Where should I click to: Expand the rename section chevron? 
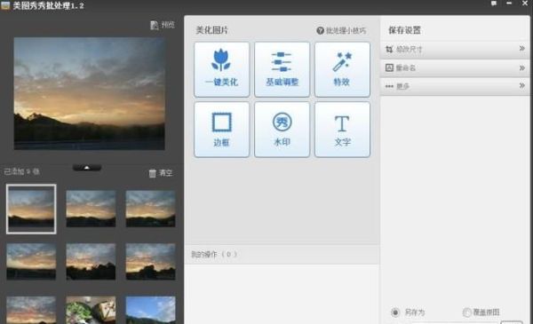[521, 68]
